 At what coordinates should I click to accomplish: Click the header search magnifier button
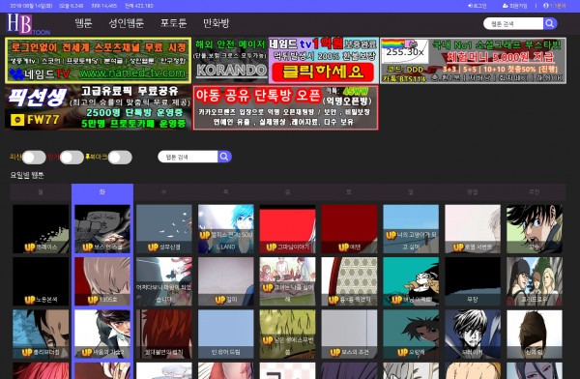click(550, 23)
